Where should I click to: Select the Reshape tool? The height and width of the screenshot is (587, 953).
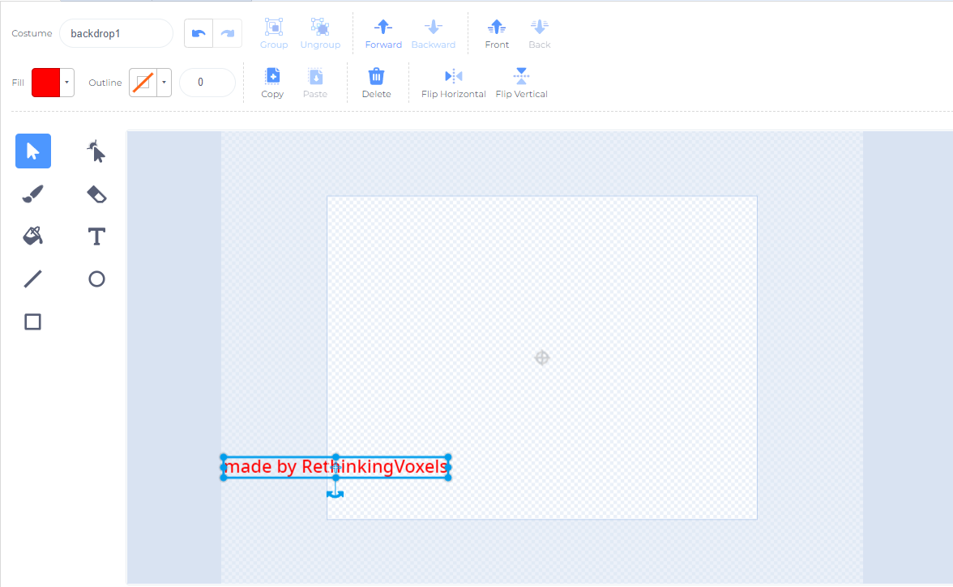[x=96, y=151]
